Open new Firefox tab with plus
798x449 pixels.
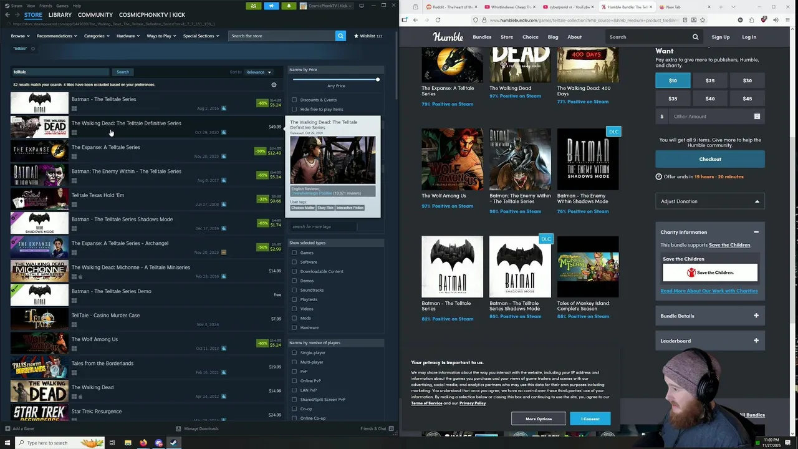pyautogui.click(x=721, y=7)
